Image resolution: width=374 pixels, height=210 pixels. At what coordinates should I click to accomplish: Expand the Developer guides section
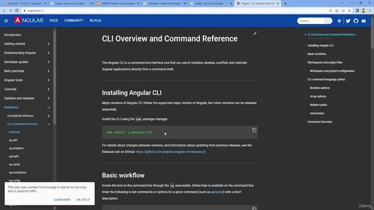click(27, 62)
